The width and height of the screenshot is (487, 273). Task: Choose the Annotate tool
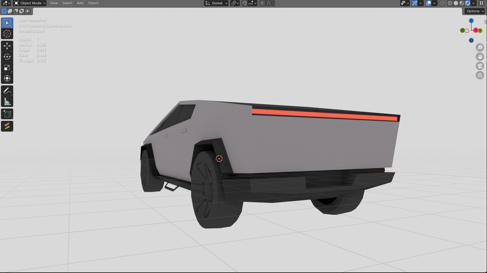pos(7,91)
